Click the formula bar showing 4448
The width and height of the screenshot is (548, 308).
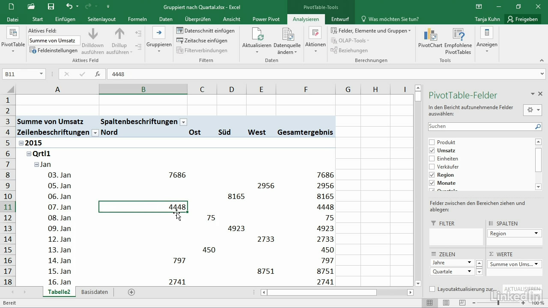325,74
